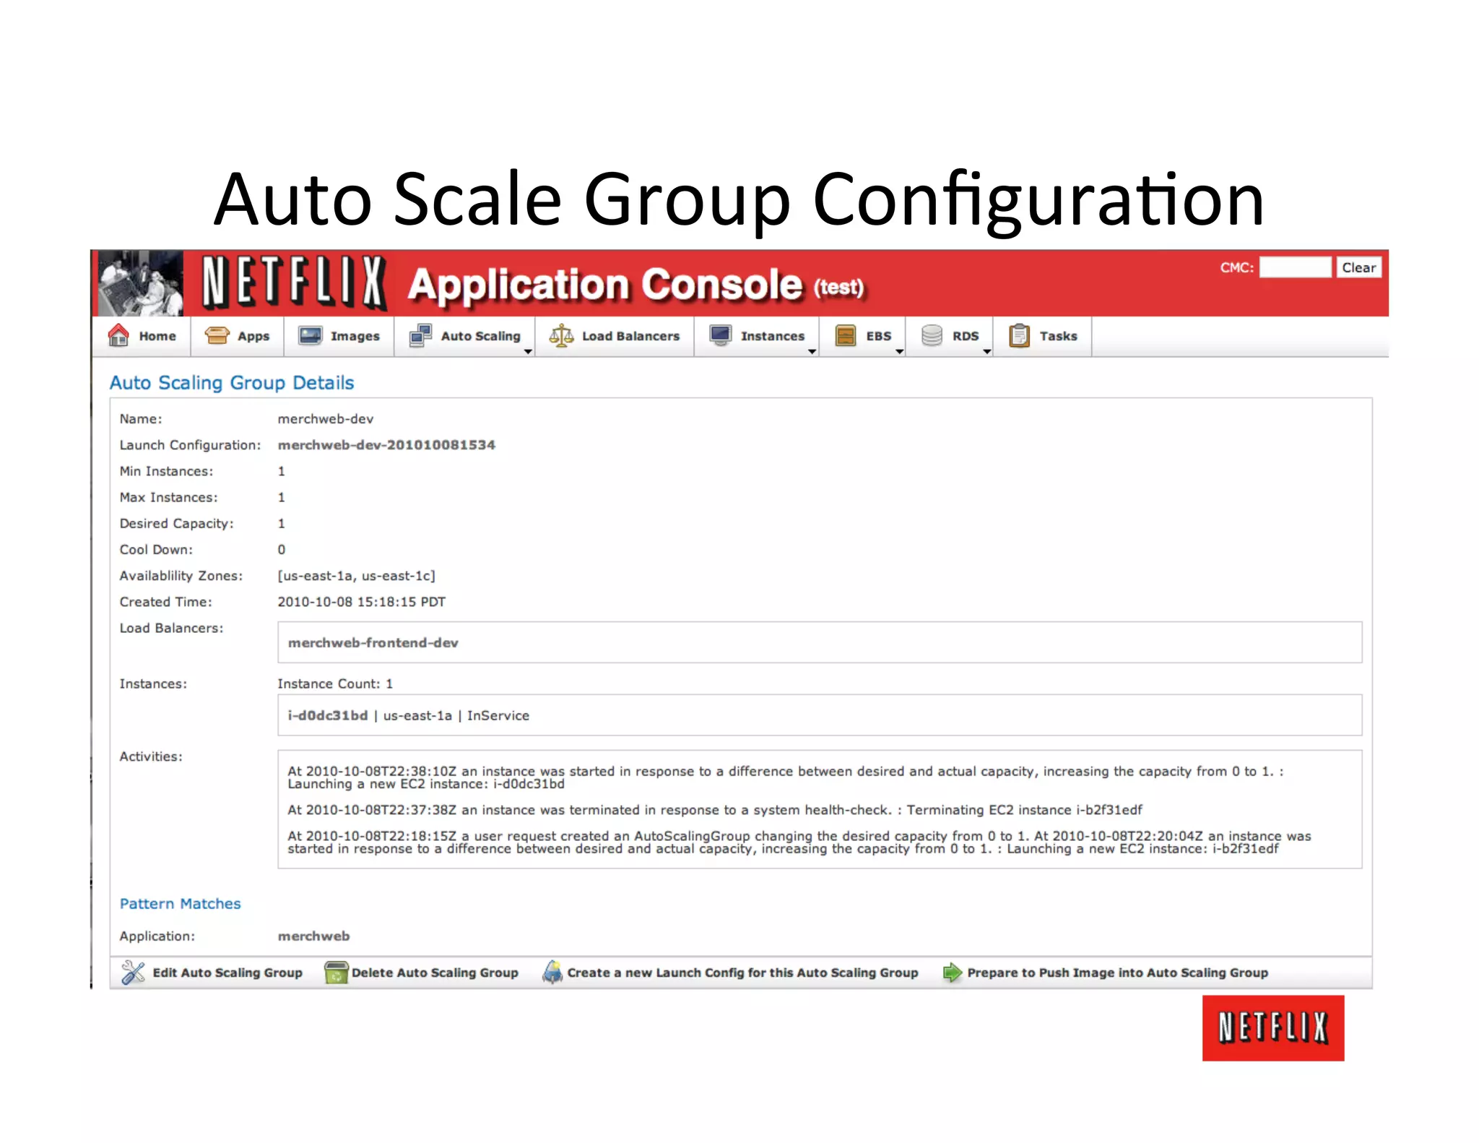This screenshot has height=1143, width=1479.
Task: Expand the EBS menu arrow
Action: [x=899, y=351]
